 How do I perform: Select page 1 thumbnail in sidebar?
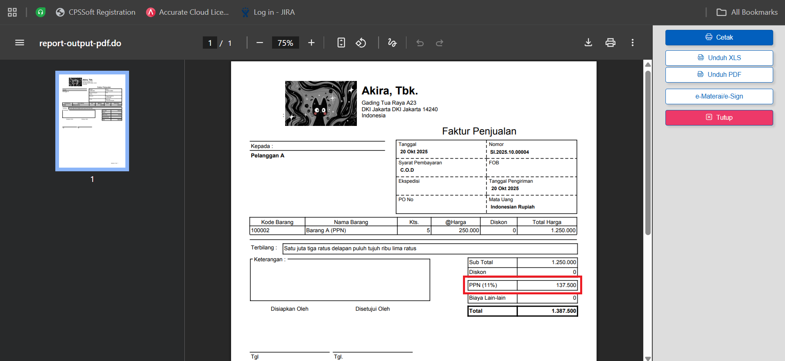[92, 121]
